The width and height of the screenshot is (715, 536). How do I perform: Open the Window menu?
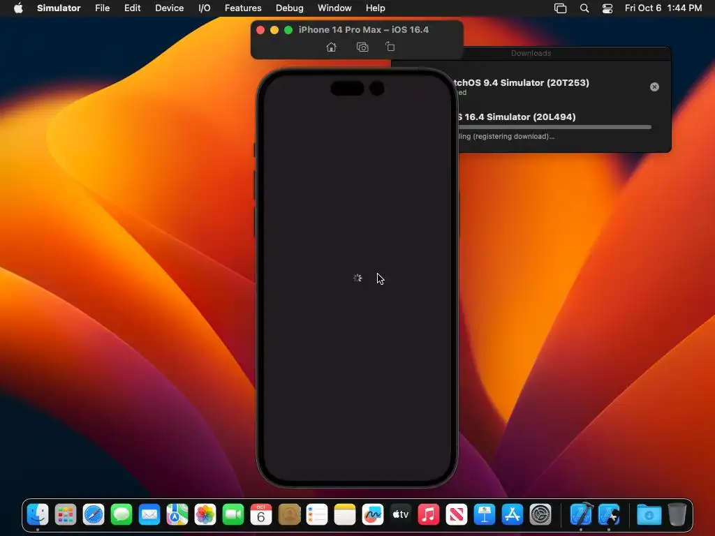(x=334, y=8)
